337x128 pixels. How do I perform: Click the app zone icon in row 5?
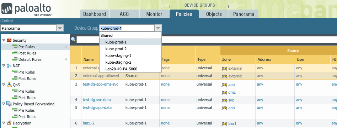(224, 108)
